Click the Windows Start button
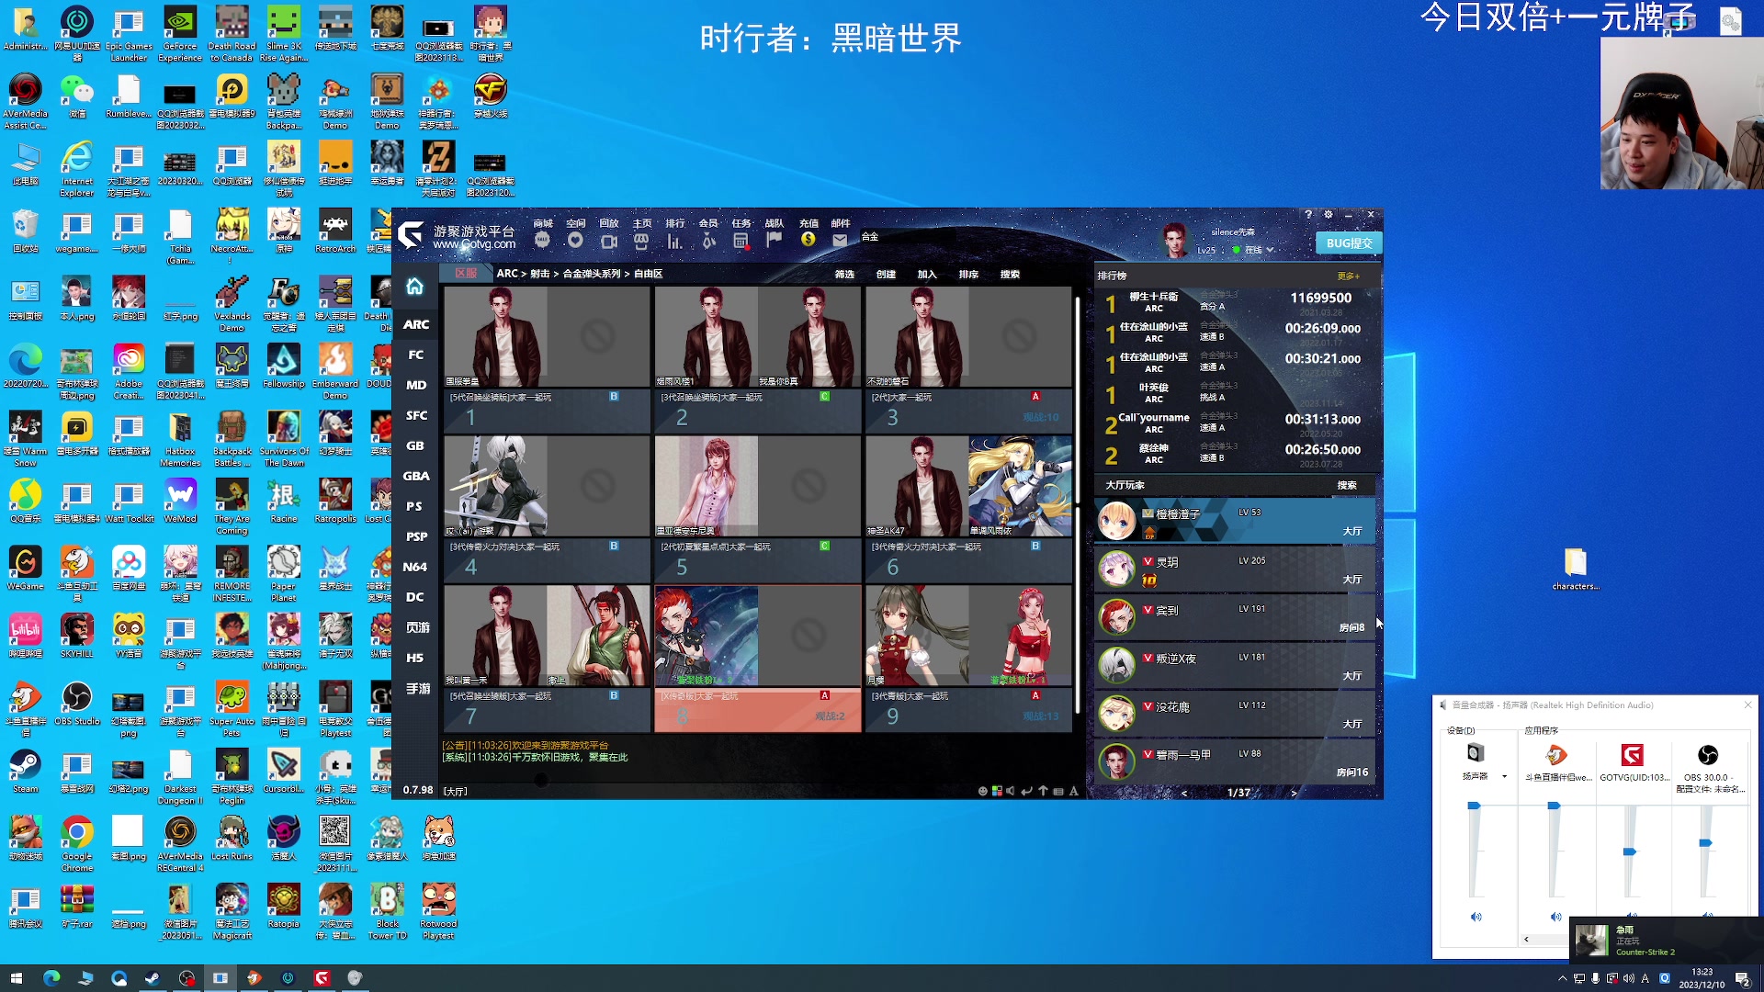1764x992 pixels. coord(16,978)
